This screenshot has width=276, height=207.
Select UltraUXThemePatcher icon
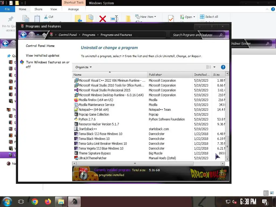coord(76,158)
